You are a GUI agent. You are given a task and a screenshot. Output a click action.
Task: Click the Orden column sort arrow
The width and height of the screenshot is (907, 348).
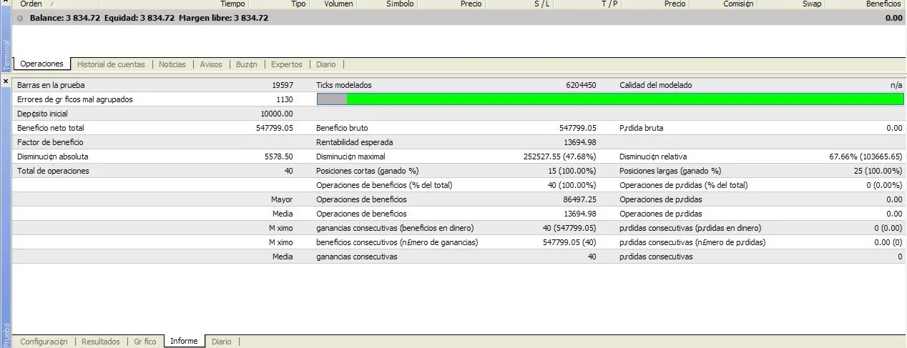(x=52, y=4)
